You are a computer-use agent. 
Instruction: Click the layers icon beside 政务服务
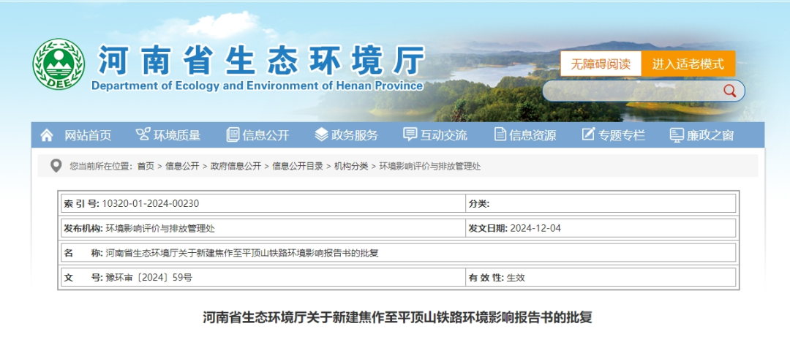click(321, 135)
